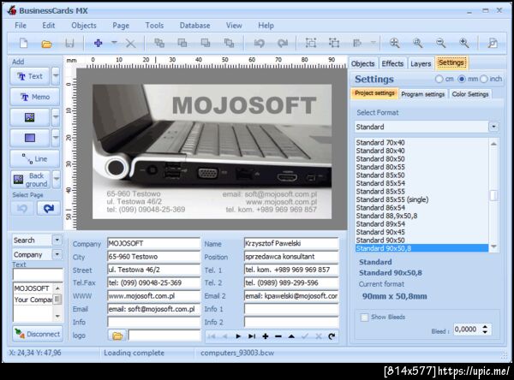Click the Company name input field
The image size is (514, 380).
(x=153, y=243)
